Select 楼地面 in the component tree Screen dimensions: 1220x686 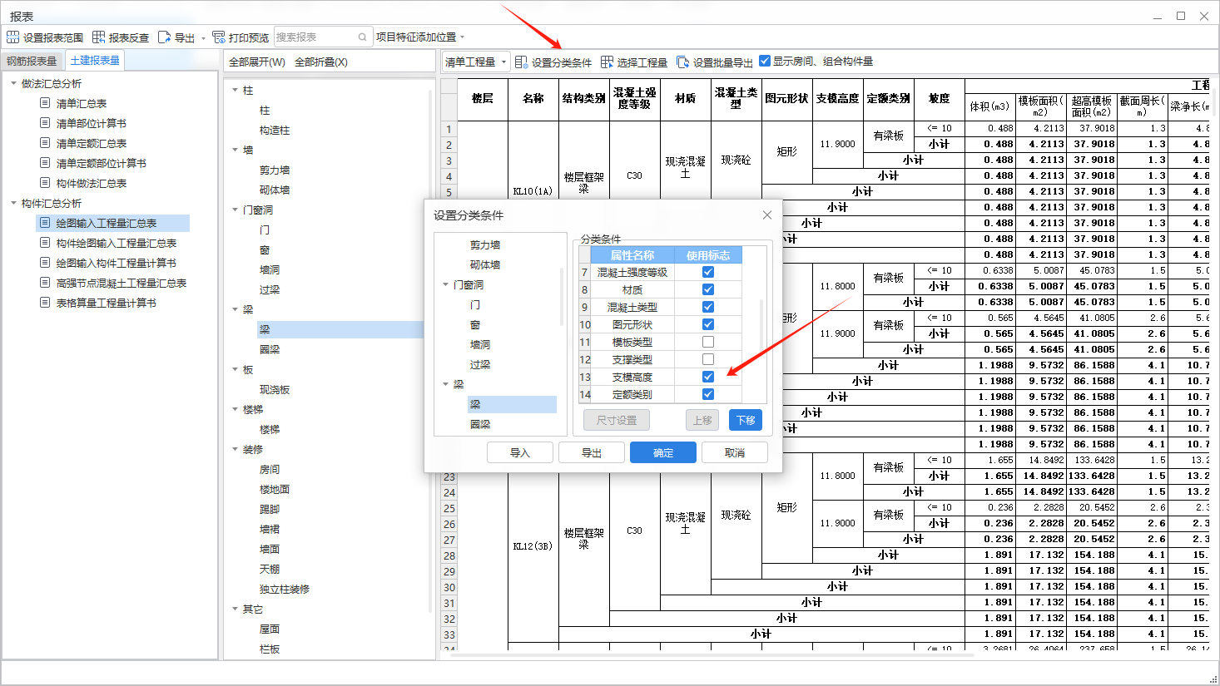(x=275, y=489)
